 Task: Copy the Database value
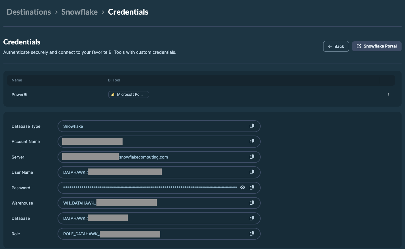252,218
